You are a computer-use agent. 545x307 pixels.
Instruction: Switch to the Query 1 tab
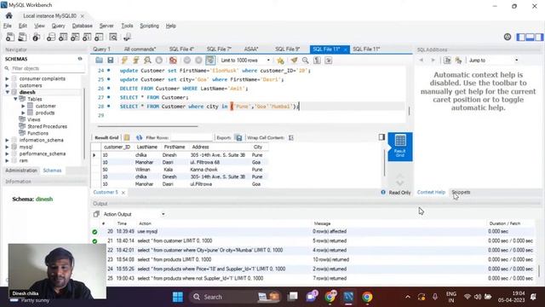[x=101, y=49]
